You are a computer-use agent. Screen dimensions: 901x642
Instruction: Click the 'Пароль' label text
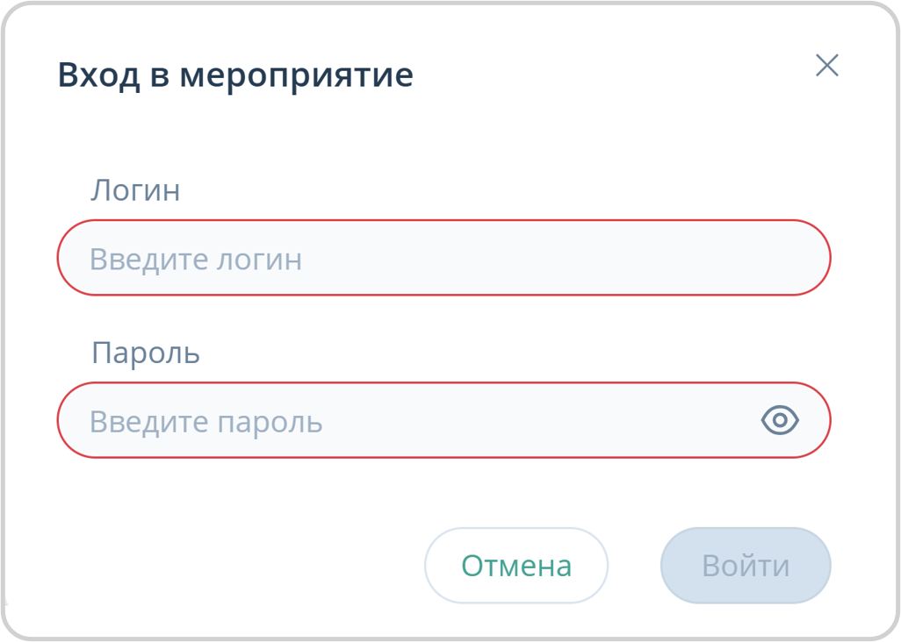146,352
